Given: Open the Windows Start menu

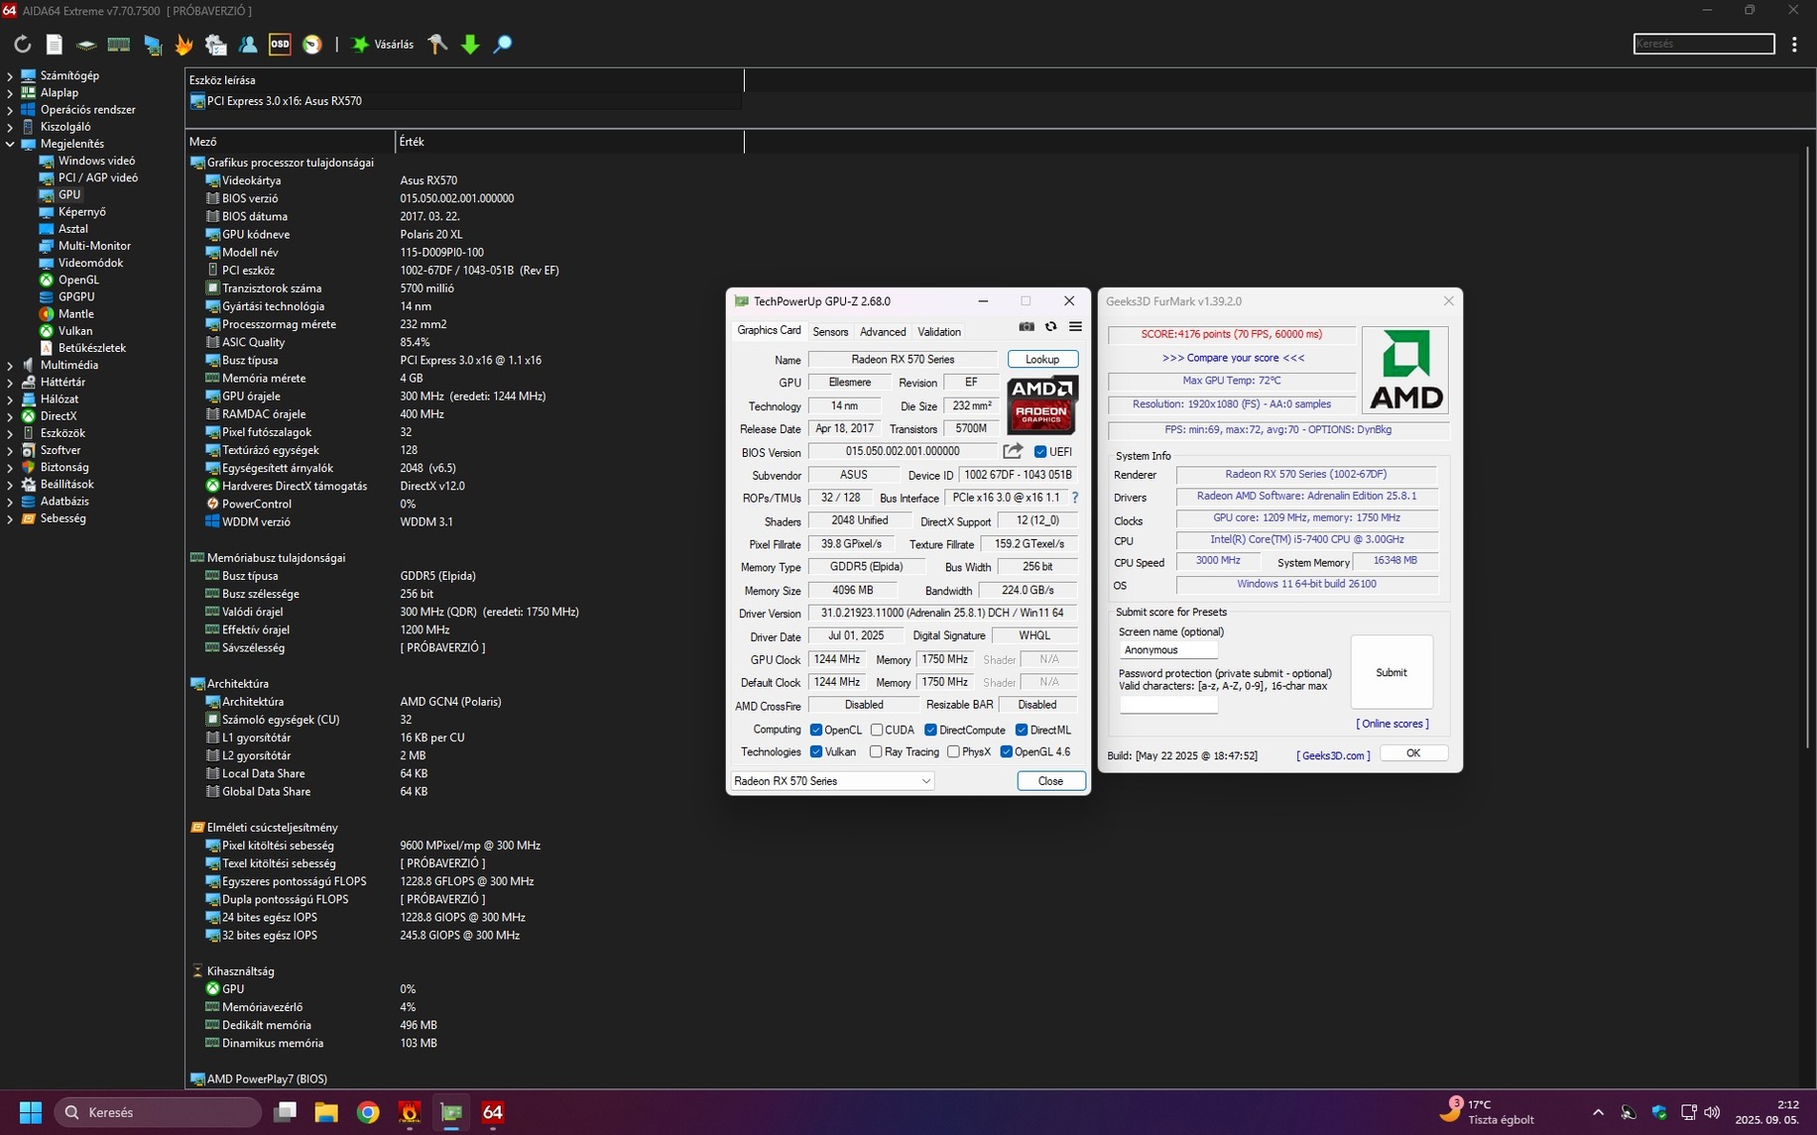Looking at the screenshot, I should coord(31,1112).
